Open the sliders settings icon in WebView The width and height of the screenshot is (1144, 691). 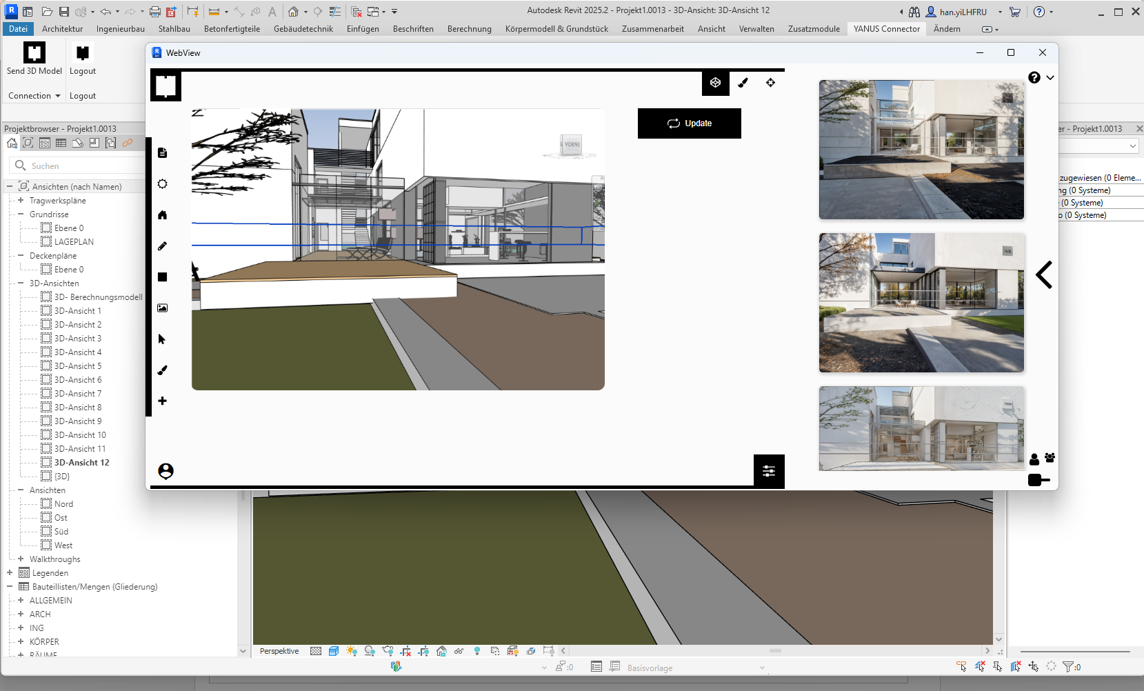pyautogui.click(x=769, y=471)
